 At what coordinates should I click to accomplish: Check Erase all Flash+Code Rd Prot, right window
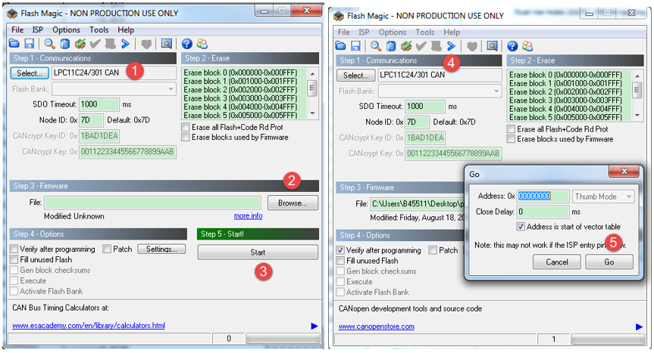coord(511,129)
